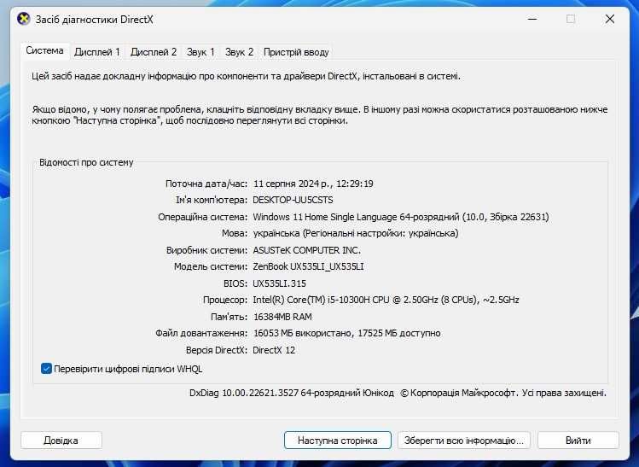The image size is (639, 467).
Task: Click the Пам'ять label
Action: [x=229, y=317]
